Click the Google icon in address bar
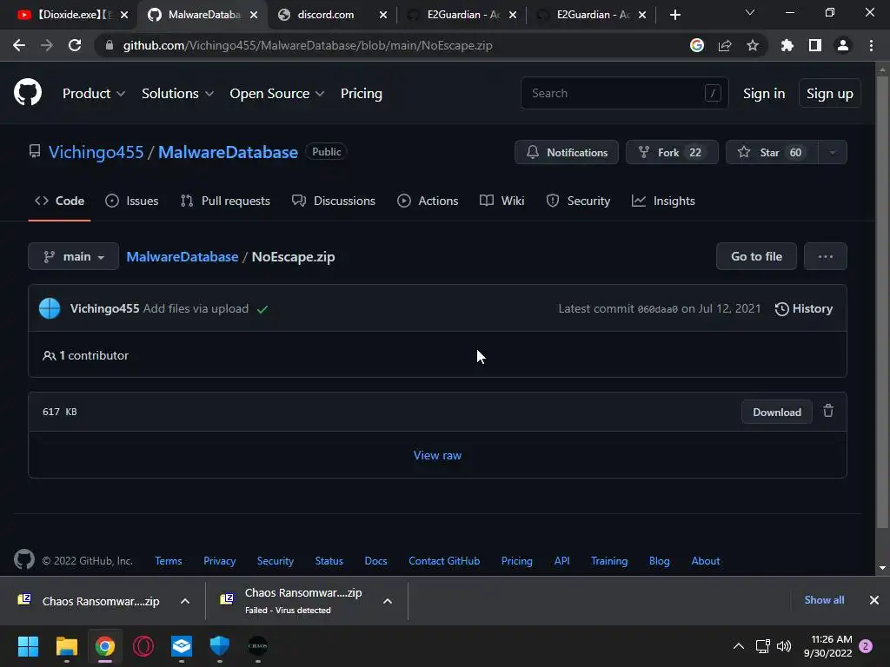The width and height of the screenshot is (890, 667). click(x=697, y=45)
